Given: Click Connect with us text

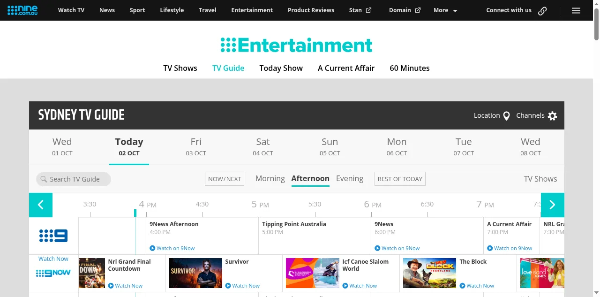Looking at the screenshot, I should pyautogui.click(x=509, y=10).
